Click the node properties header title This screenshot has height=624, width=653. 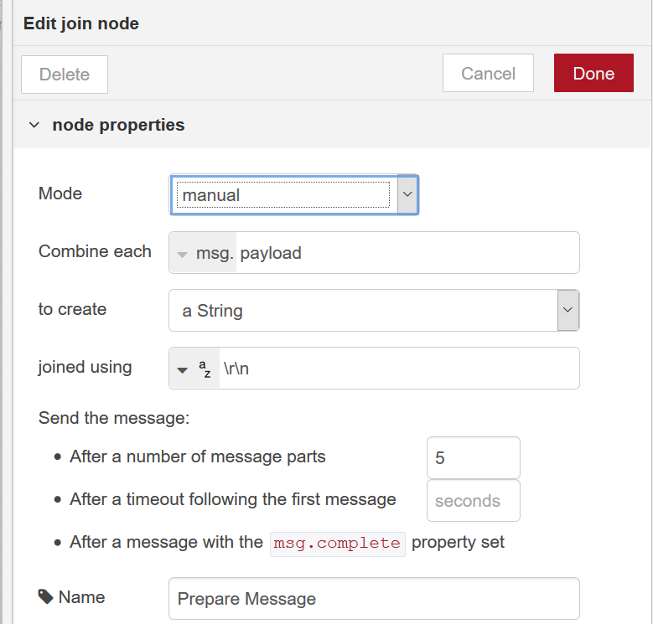coord(118,125)
